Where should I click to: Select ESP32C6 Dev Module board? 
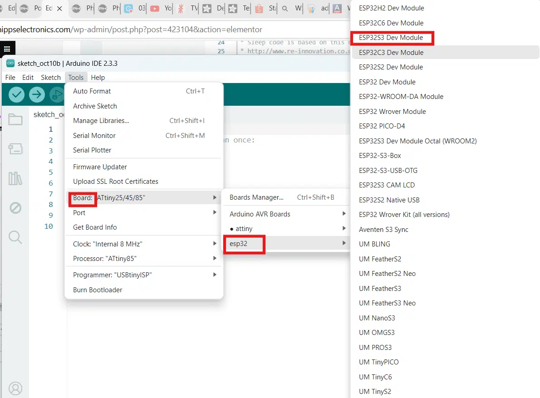[x=445, y=23]
